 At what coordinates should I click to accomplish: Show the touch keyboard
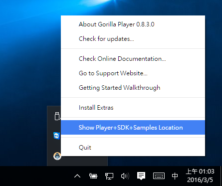click(159, 176)
